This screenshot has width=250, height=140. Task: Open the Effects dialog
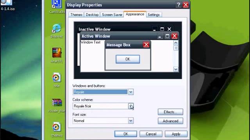170,112
